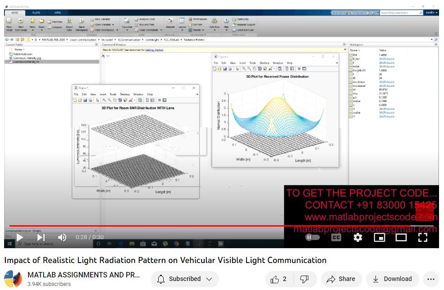This screenshot has height=290, width=444.
Task: Mute the video volume
Action: click(x=62, y=237)
